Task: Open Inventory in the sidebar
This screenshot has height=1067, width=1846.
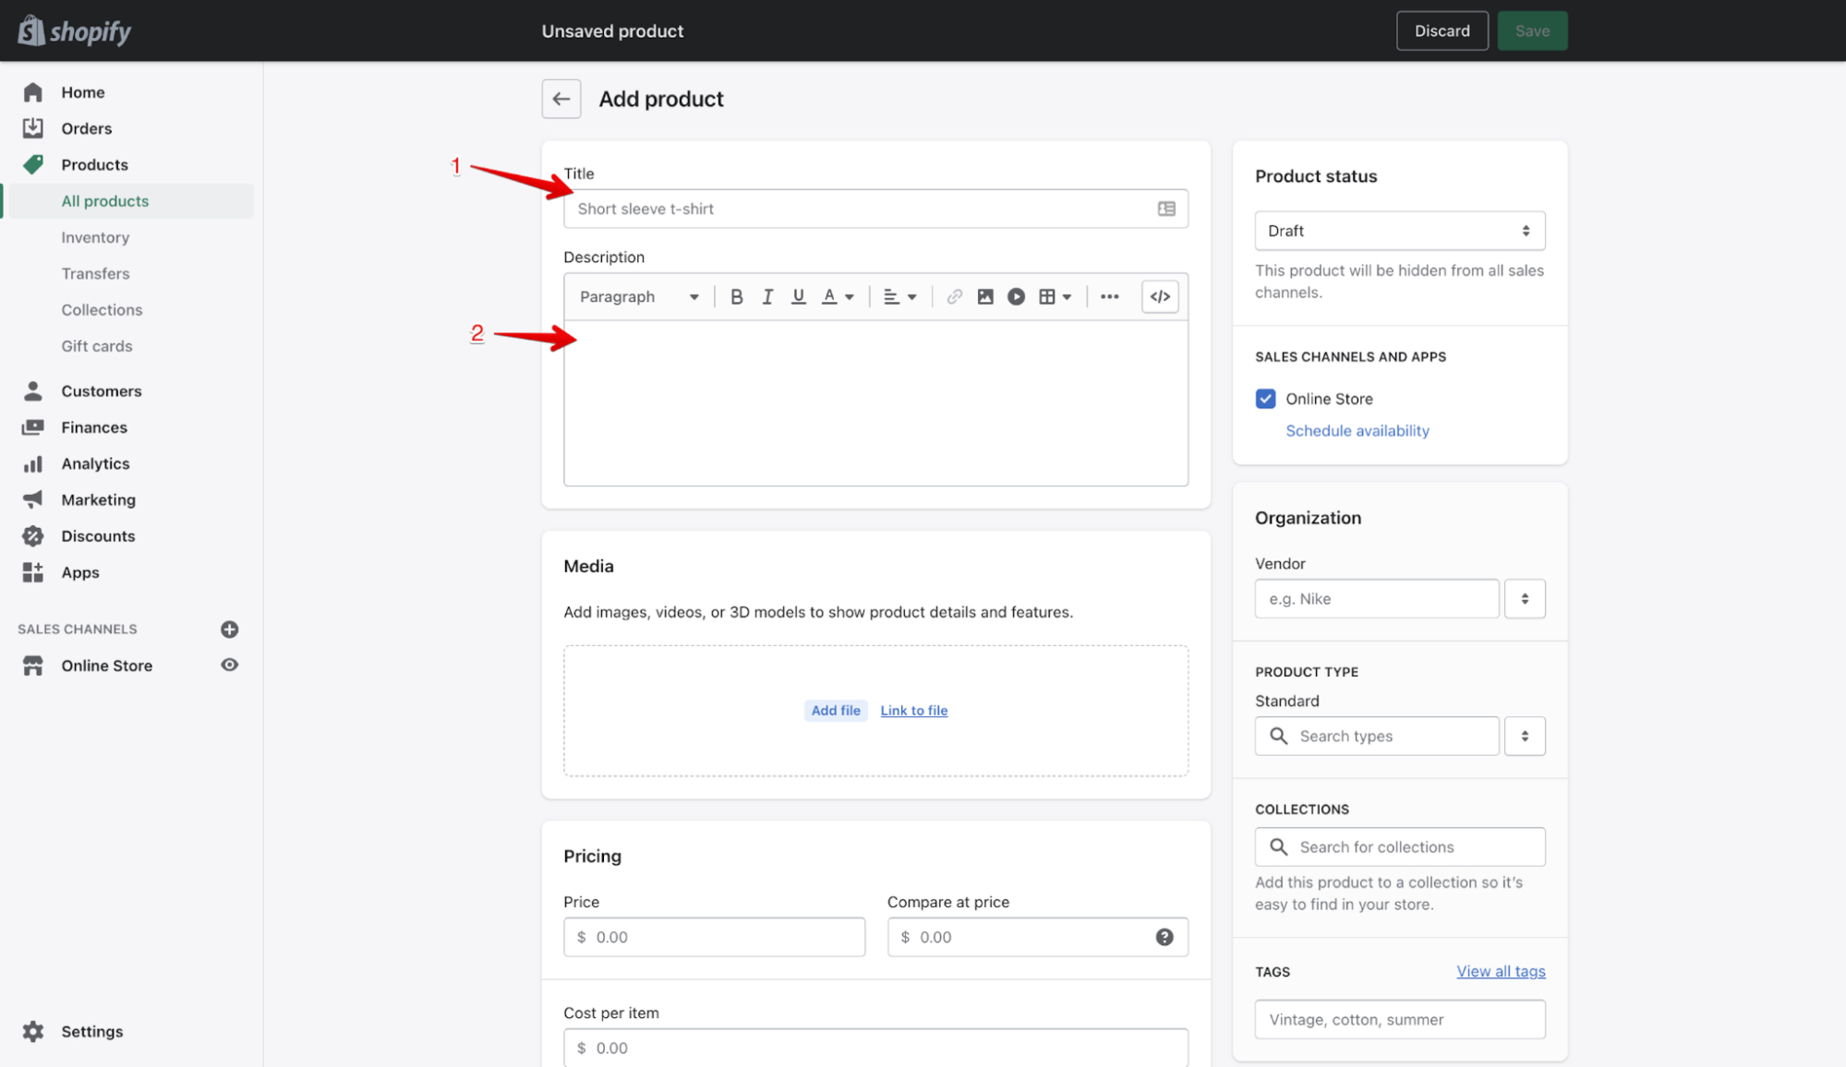Action: point(95,237)
